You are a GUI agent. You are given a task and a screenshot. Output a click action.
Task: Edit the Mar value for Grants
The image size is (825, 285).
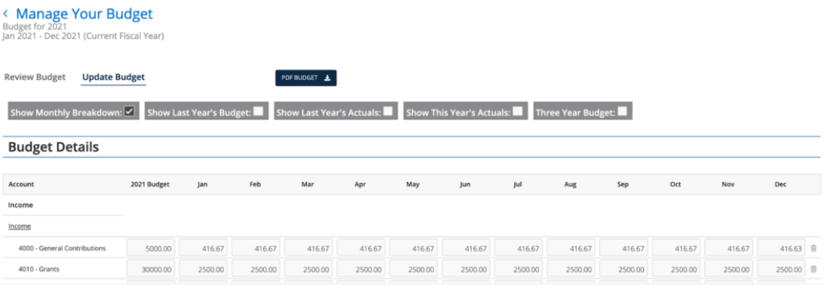309,269
